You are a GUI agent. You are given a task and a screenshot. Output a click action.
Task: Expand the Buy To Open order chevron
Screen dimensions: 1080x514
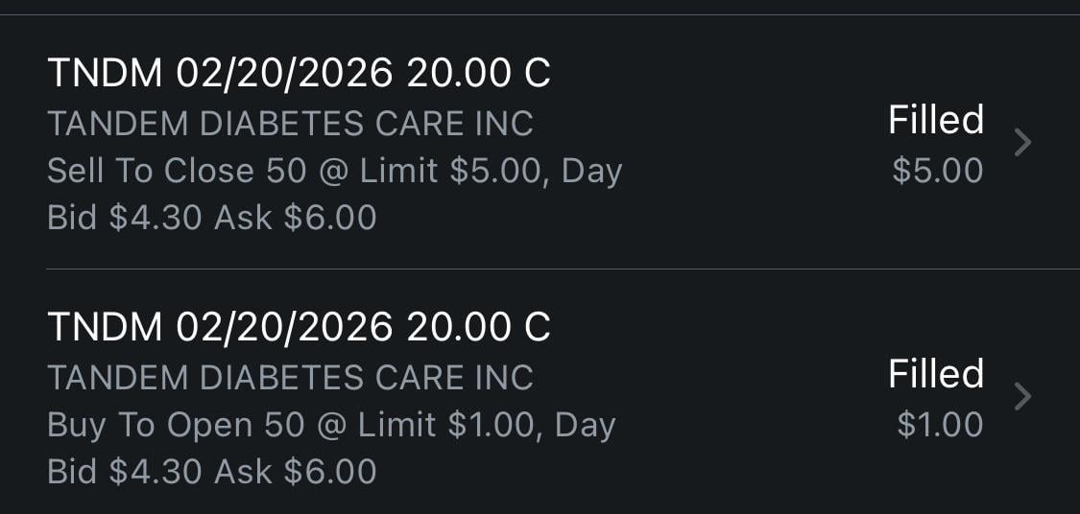1023,396
